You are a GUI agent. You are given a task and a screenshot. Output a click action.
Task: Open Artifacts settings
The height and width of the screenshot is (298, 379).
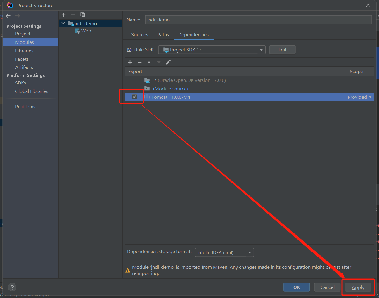[x=24, y=67]
